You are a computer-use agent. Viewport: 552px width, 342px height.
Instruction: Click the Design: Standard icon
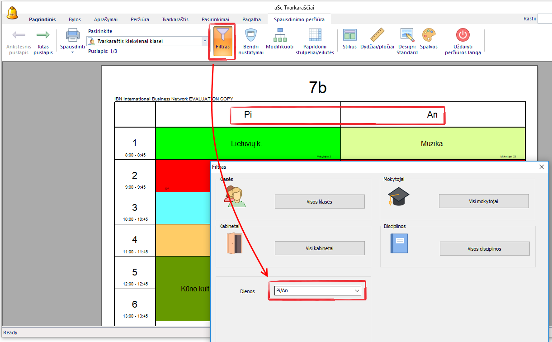click(x=407, y=35)
